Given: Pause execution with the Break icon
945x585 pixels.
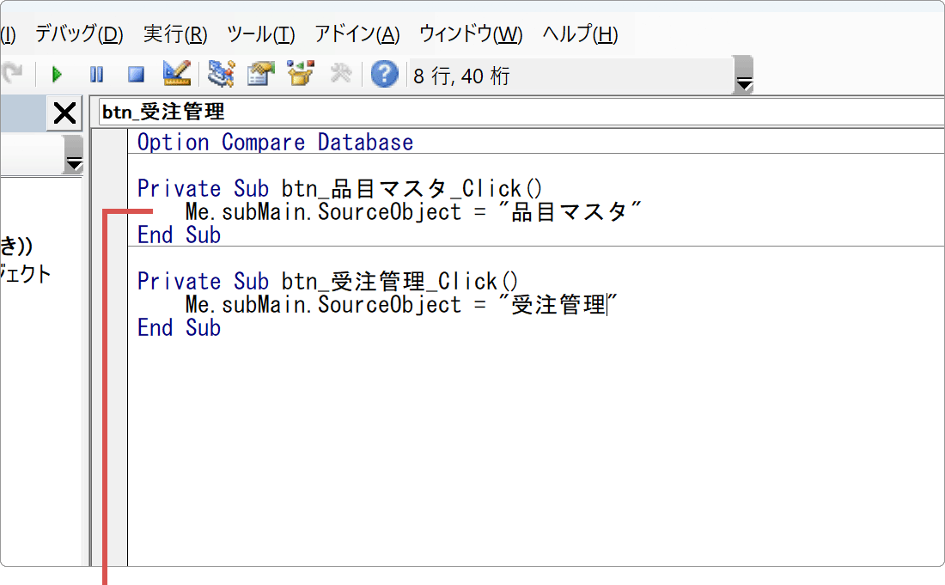Looking at the screenshot, I should [96, 74].
